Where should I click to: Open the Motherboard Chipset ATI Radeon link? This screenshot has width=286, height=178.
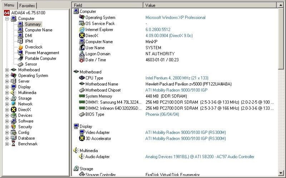click(x=176, y=90)
